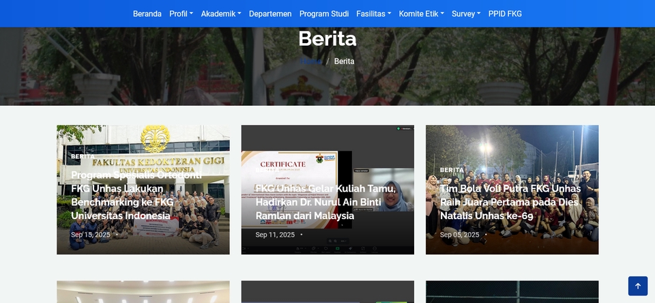Click the BERITA tag on Ortodonti article

(83, 156)
